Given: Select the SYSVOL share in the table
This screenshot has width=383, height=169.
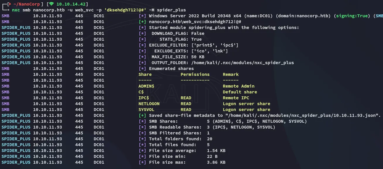Looking at the screenshot, I should point(146,110).
